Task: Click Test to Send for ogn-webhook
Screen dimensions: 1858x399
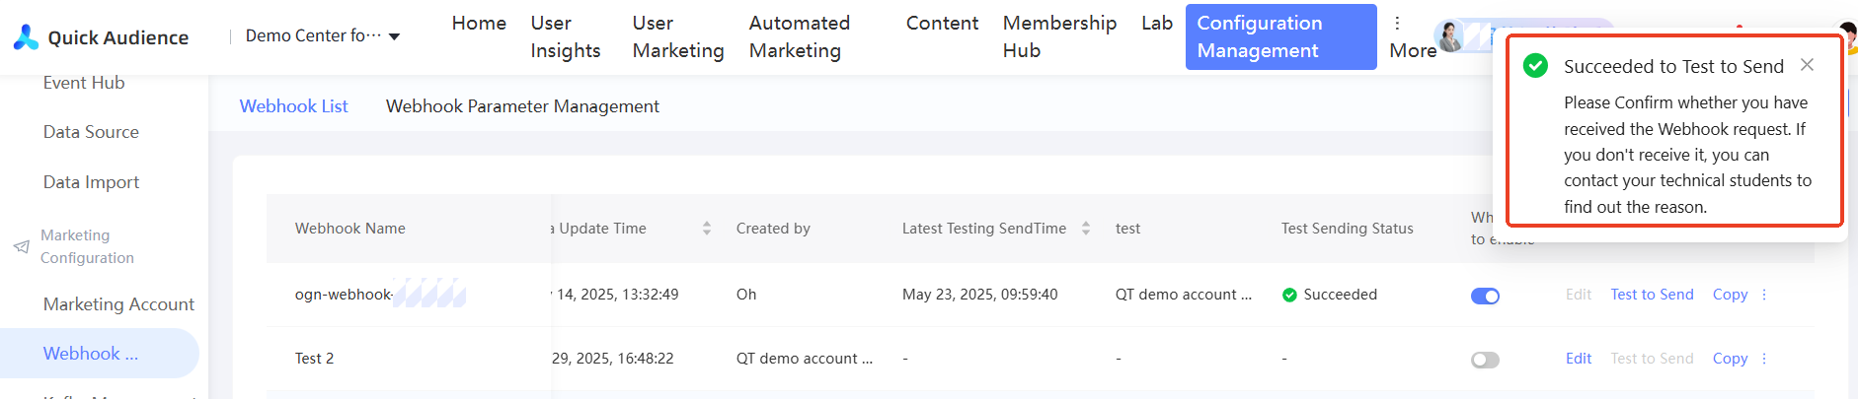Action: [1652, 295]
